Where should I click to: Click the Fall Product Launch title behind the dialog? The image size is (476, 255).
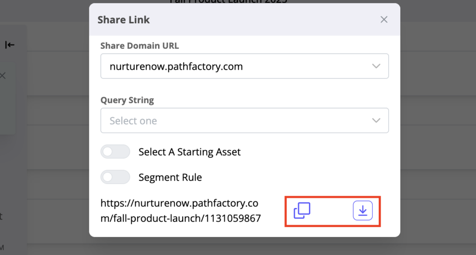(228, 1)
